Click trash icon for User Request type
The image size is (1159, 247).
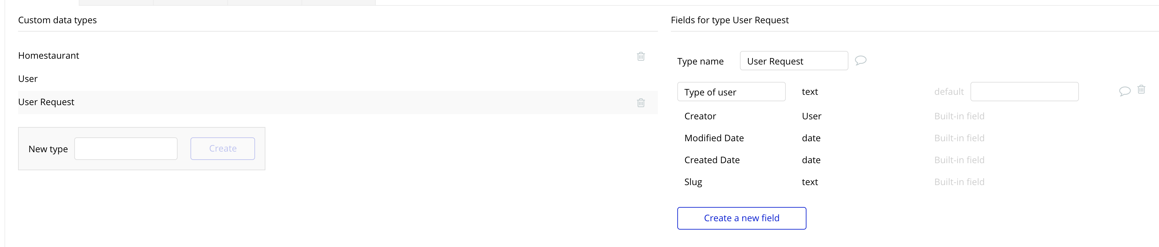click(x=641, y=103)
